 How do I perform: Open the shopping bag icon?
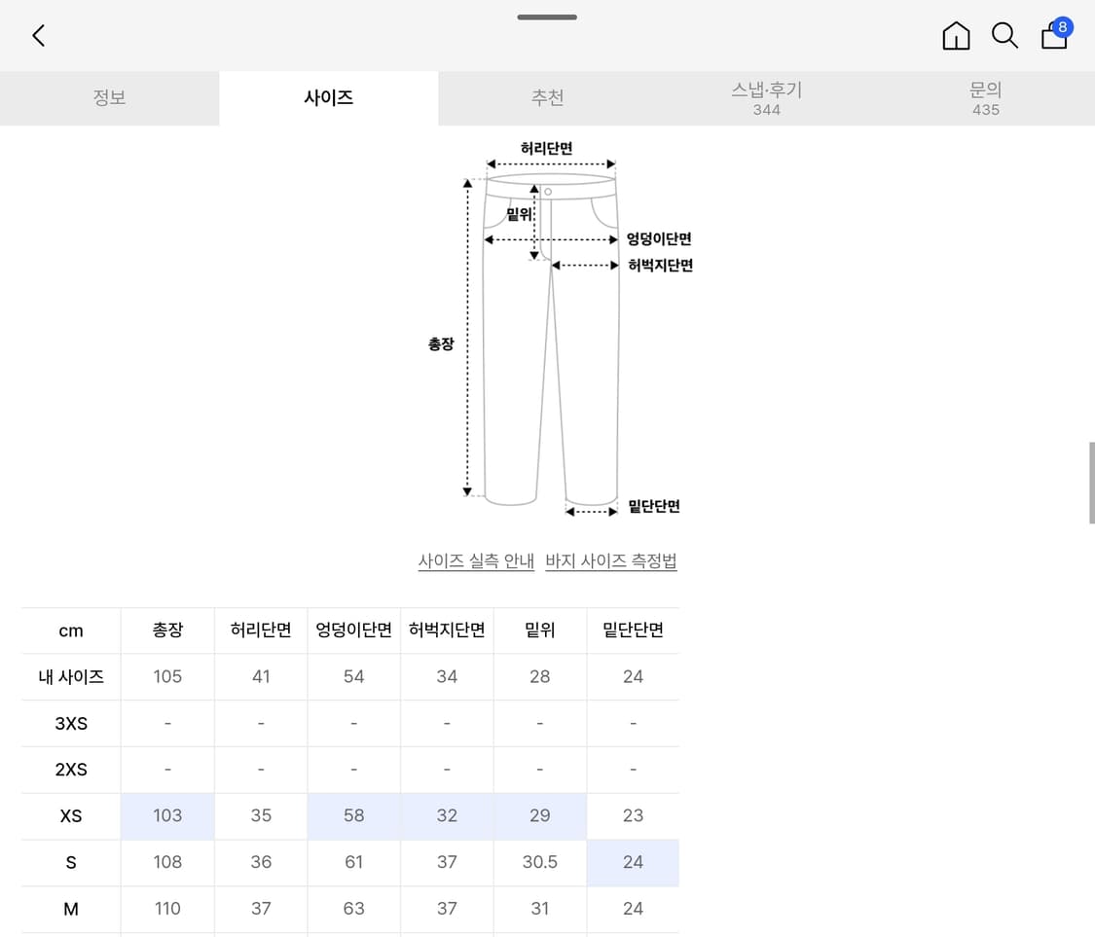[1053, 39]
